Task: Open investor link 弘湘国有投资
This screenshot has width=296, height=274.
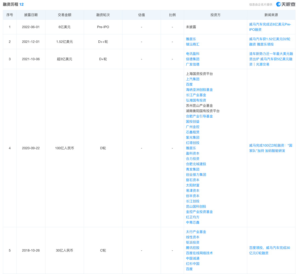Action: pos(196,100)
